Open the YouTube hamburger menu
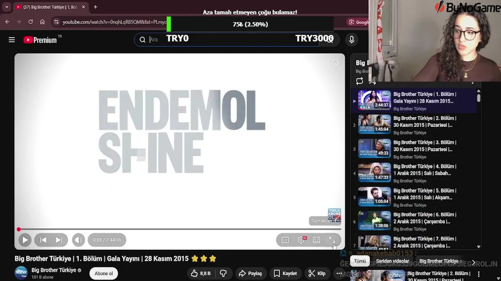 click(x=12, y=40)
